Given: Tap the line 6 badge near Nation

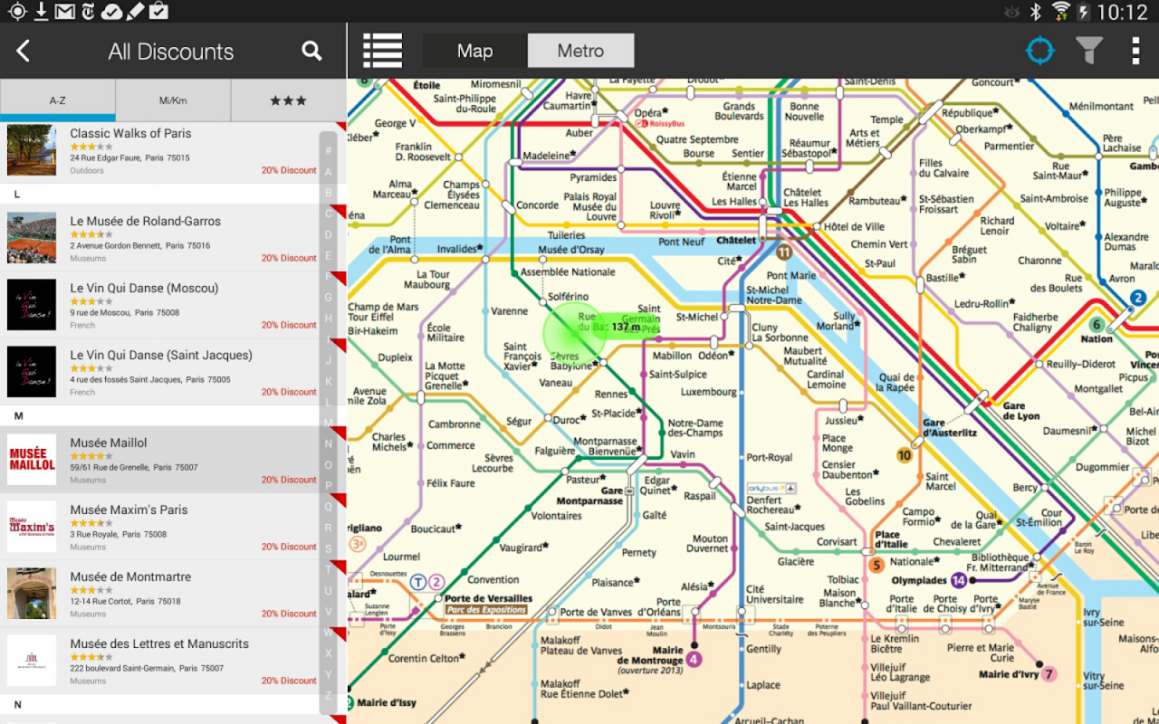Looking at the screenshot, I should [x=1097, y=324].
